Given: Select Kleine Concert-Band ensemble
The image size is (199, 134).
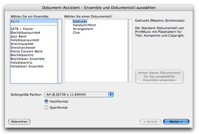Looking at the screenshot, I should point(26,52).
